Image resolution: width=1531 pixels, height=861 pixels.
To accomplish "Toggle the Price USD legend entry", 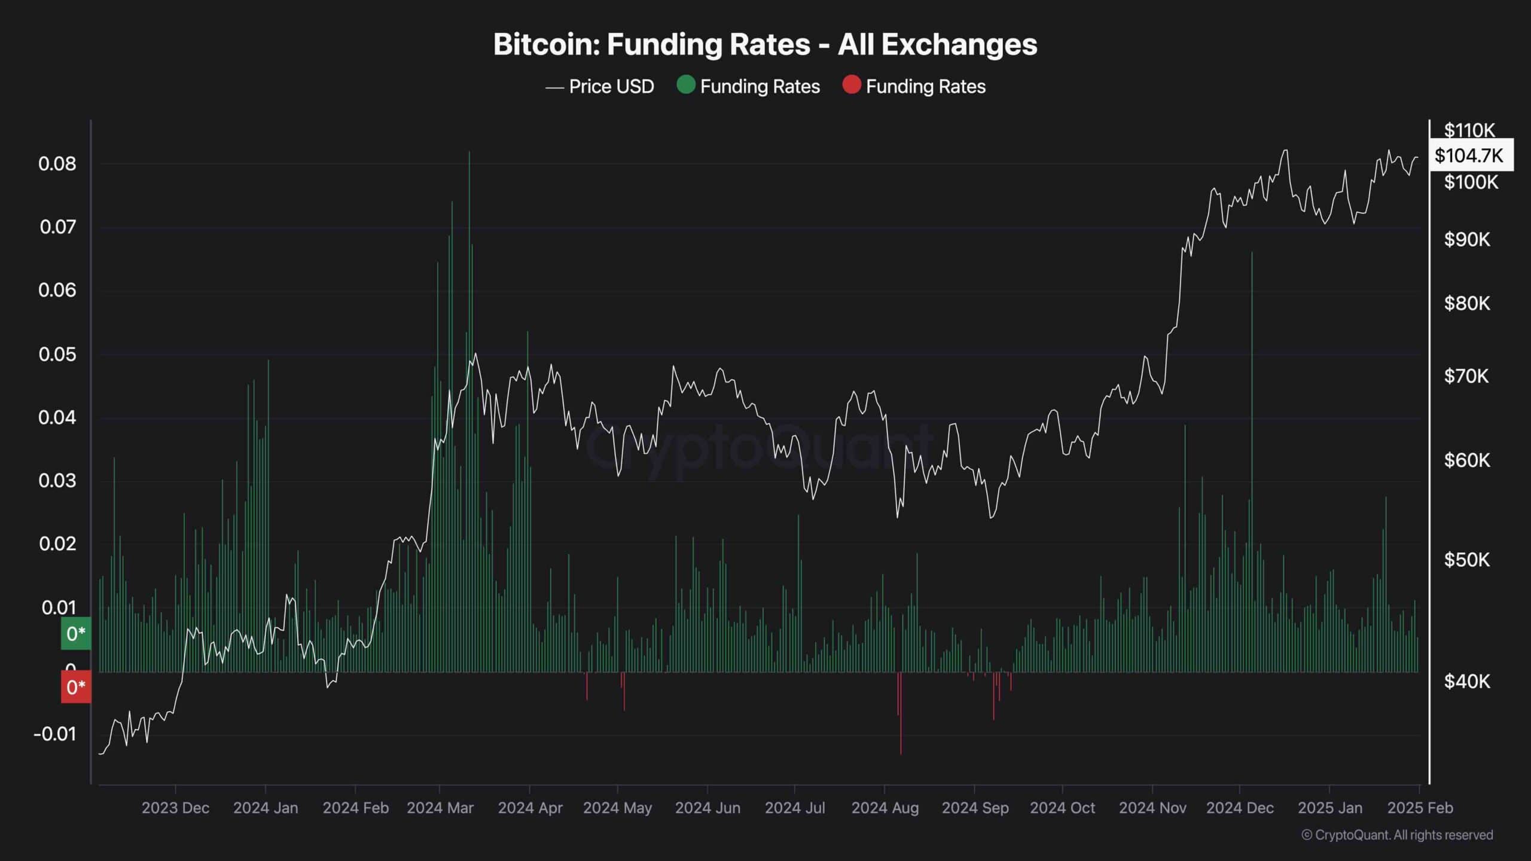I will point(599,87).
